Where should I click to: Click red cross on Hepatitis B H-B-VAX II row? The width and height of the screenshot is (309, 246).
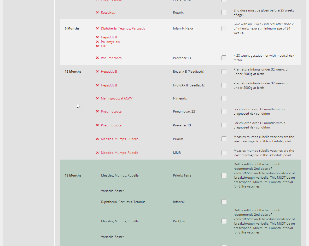pos(97,85)
